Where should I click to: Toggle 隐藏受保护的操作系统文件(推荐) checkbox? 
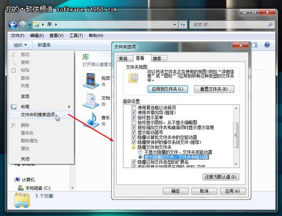[134, 142]
